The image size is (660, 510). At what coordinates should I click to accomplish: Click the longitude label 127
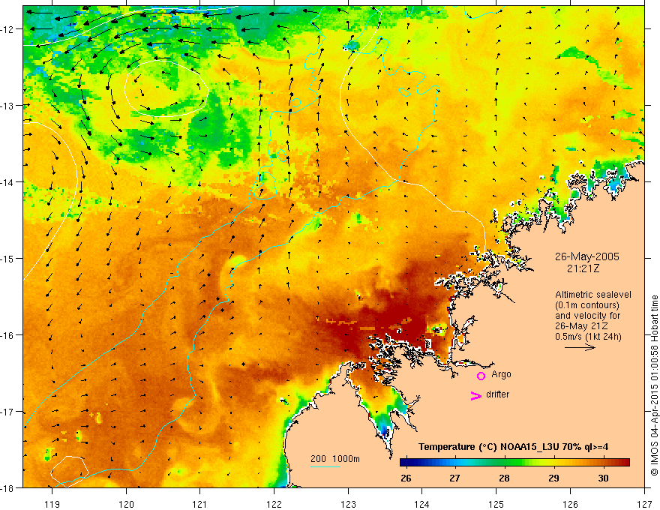644,504
